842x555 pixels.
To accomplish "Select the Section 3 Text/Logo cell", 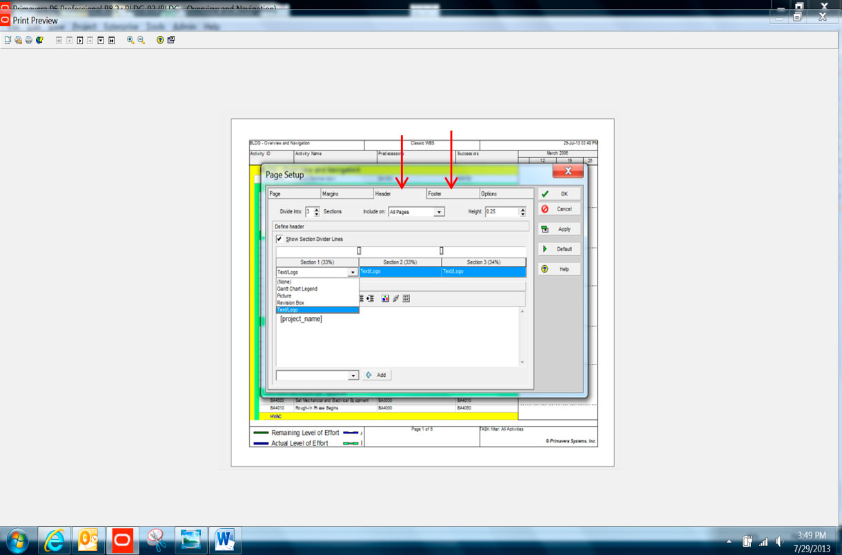I will pyautogui.click(x=484, y=272).
